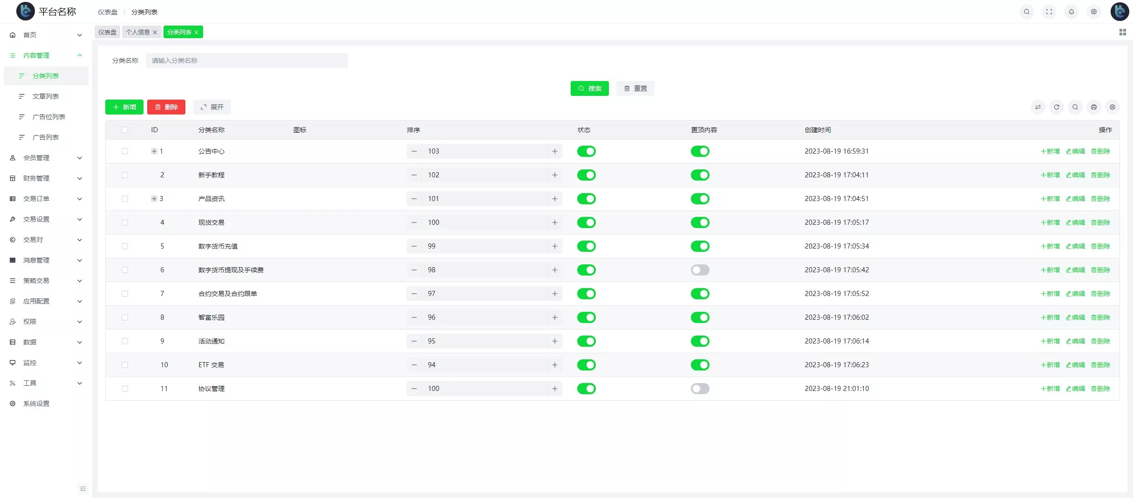Screen dimensions: 1133x498
Task: Switch to the 个人信息 tab
Action: (138, 32)
